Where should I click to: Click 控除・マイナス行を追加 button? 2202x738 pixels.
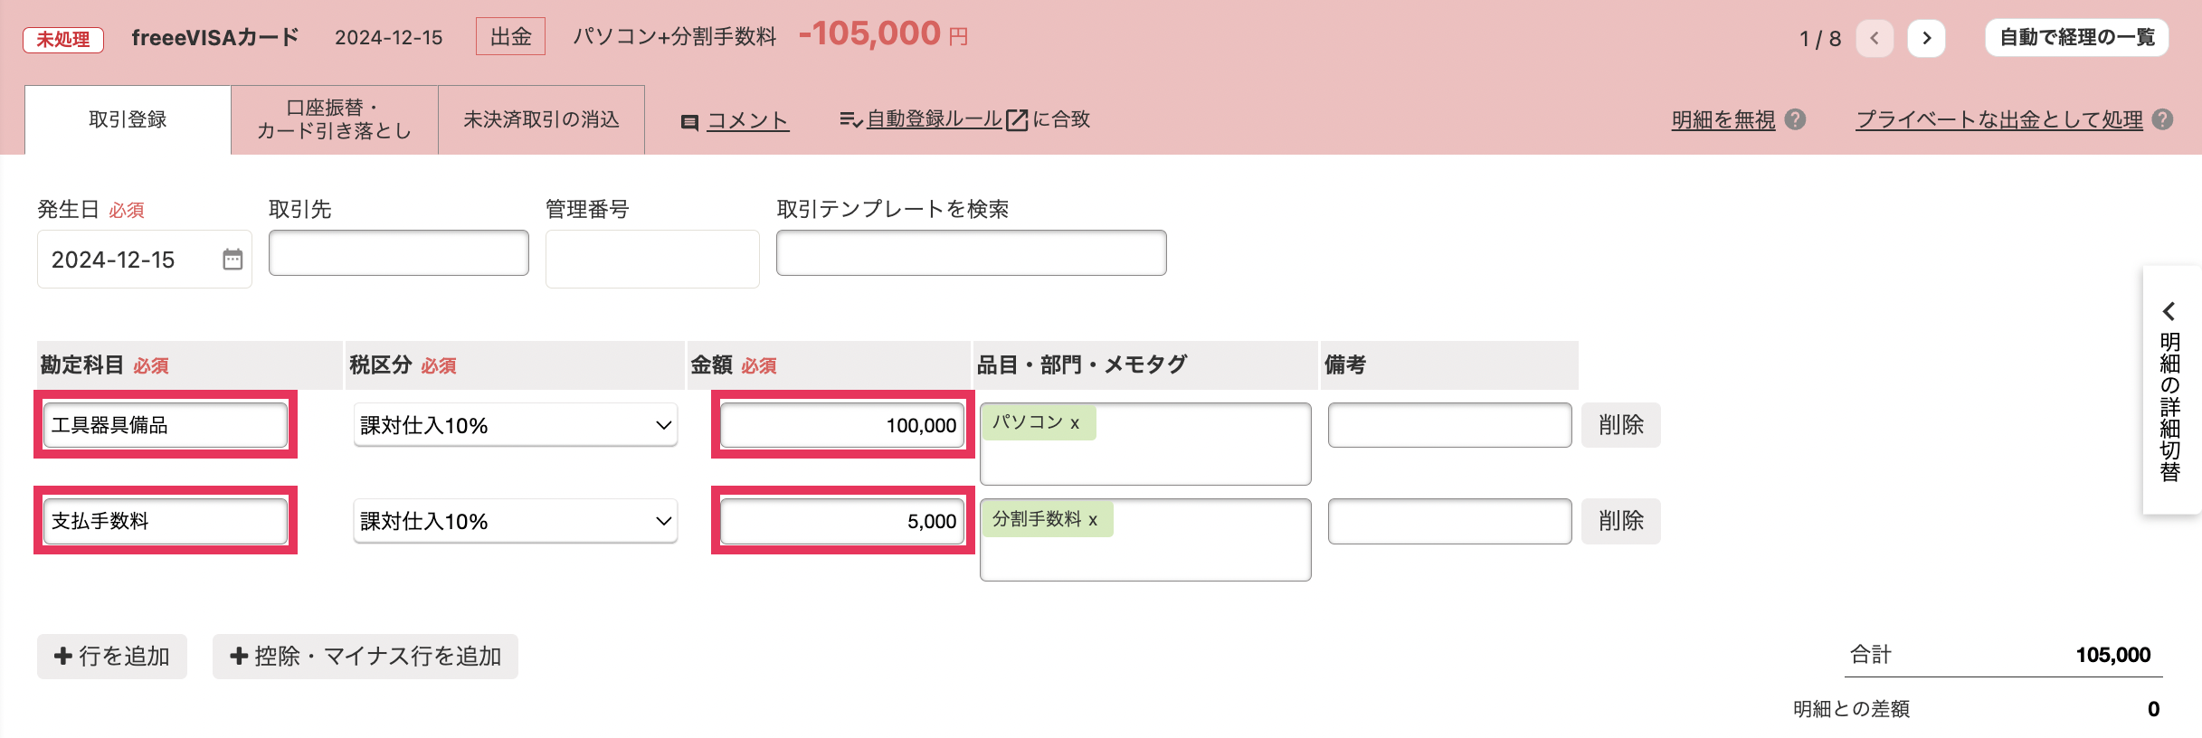(x=365, y=656)
